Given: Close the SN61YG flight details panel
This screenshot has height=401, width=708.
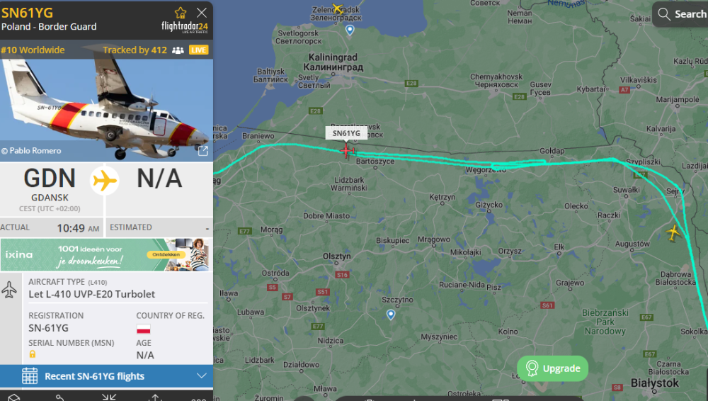Looking at the screenshot, I should (201, 13).
